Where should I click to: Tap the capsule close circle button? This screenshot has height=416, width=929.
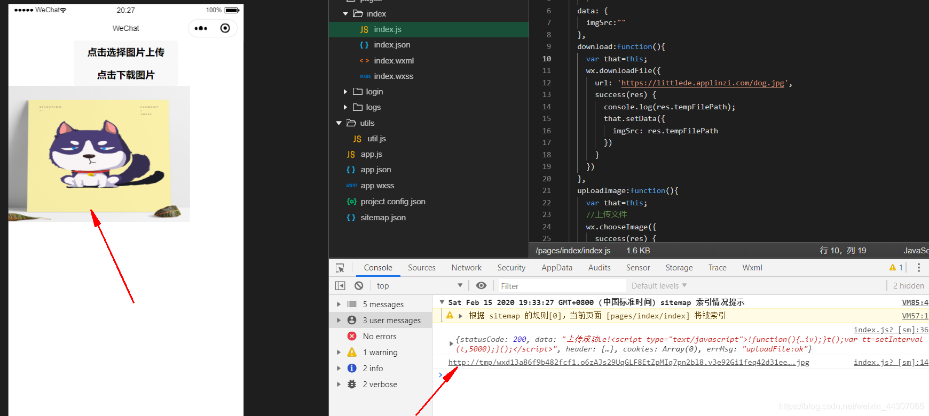(225, 28)
